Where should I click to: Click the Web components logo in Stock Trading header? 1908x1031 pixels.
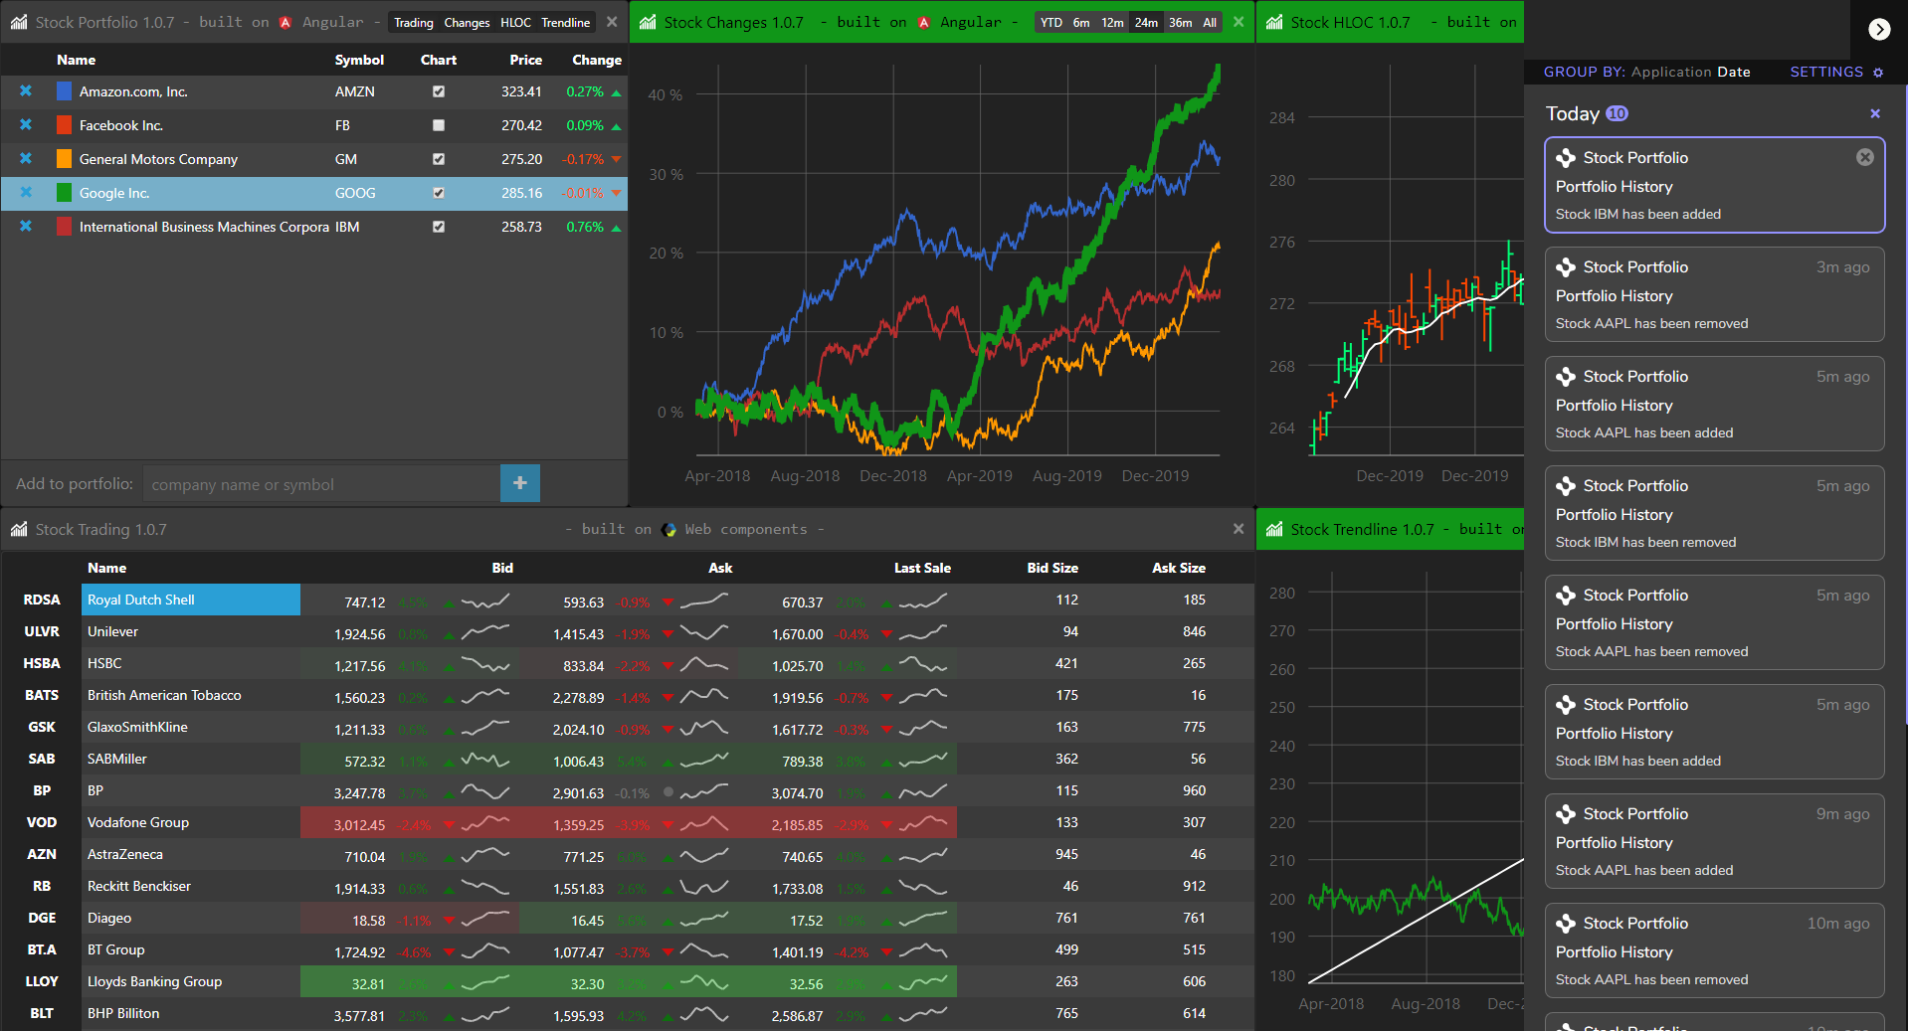[669, 529]
